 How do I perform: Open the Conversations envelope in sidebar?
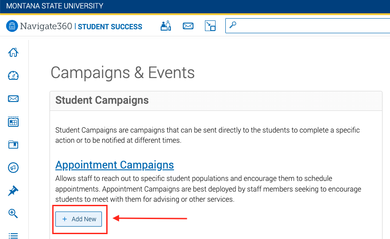click(13, 99)
